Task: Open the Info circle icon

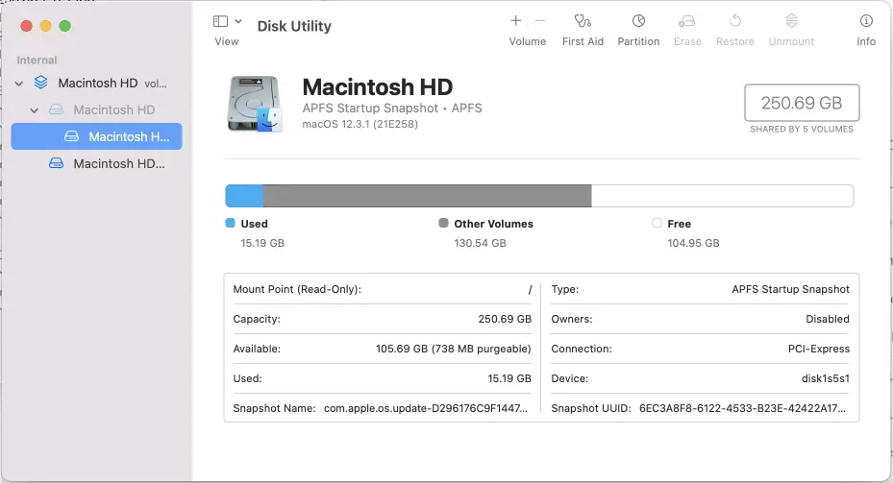Action: [866, 21]
